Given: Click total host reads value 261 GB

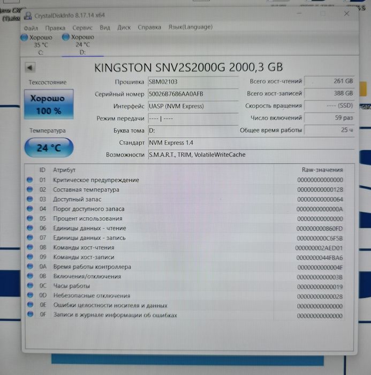Looking at the screenshot, I should 329,82.
